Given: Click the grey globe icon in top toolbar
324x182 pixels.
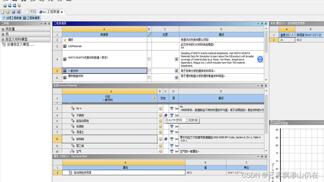Looking at the screenshot, I should tap(19, 5).
